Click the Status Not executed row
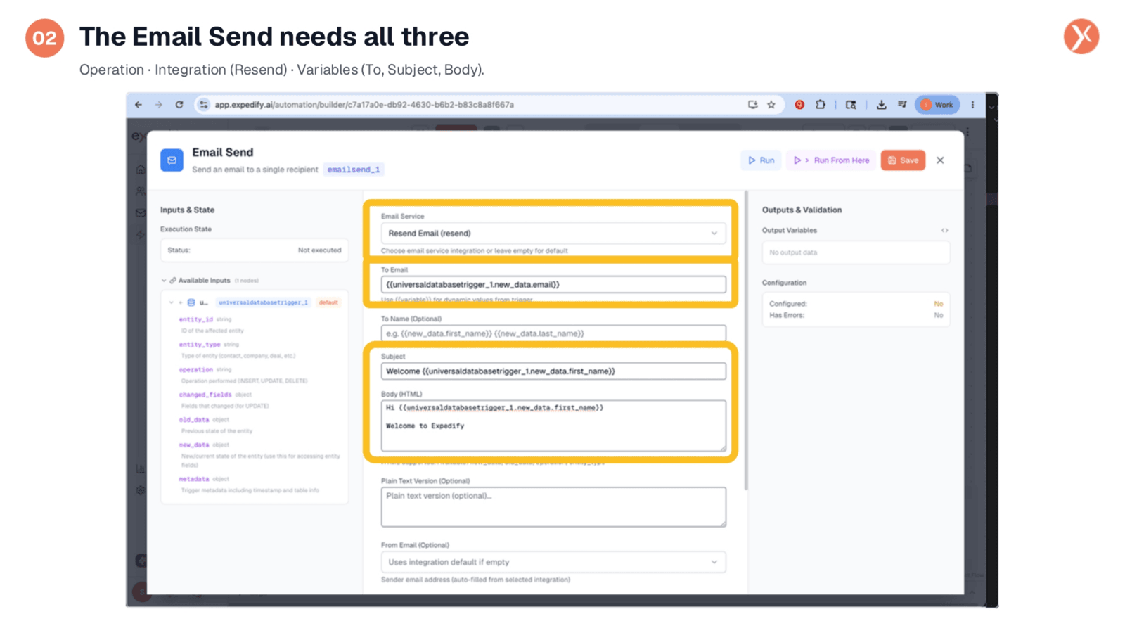The image size is (1125, 633). 255,250
